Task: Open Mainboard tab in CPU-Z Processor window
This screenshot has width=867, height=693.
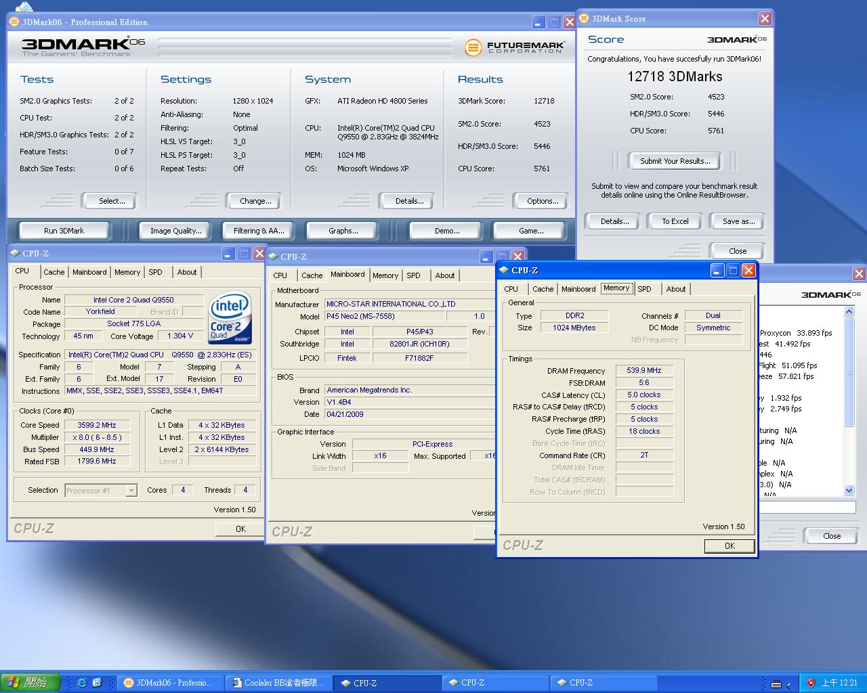Action: coord(89,272)
